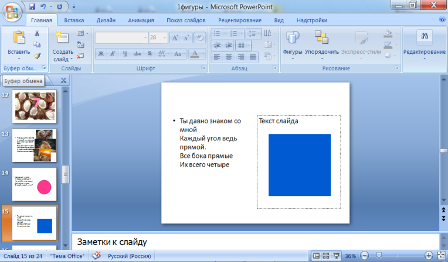The height and width of the screenshot is (262, 448).
Task: Select slide 14 thumbnail with pink circle
Action: pyautogui.click(x=34, y=184)
